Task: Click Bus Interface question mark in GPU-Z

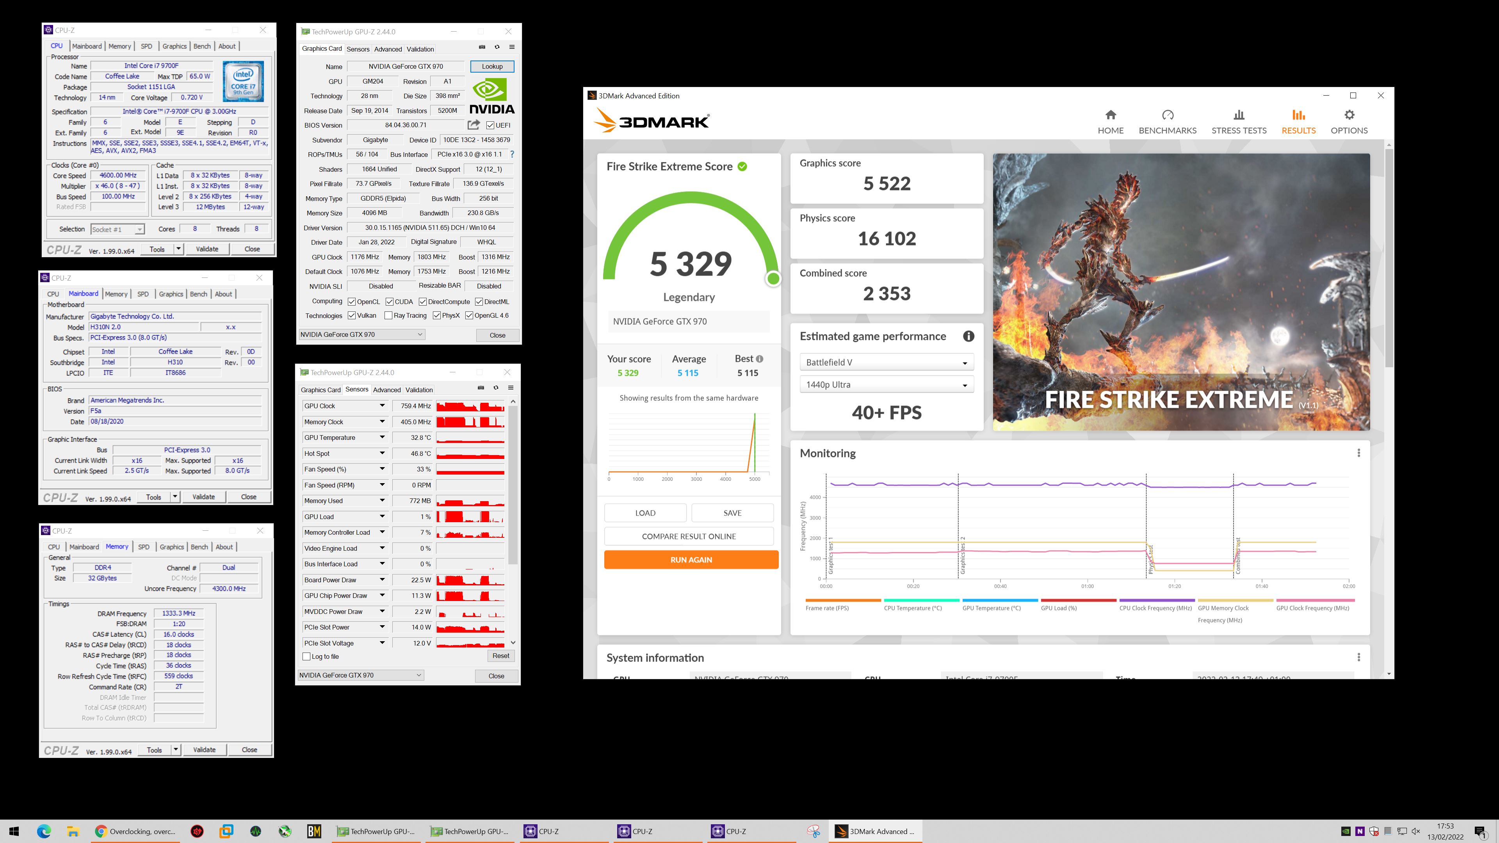Action: [512, 154]
